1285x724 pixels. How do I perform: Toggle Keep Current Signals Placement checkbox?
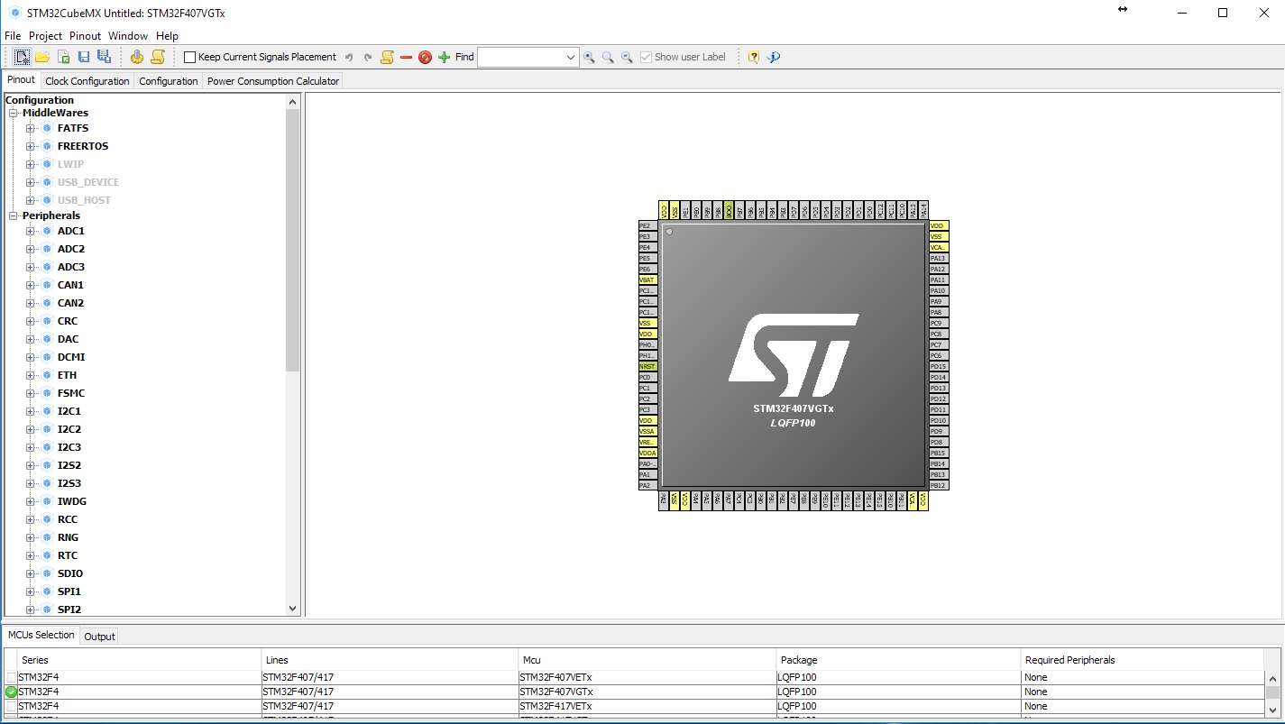pos(189,57)
